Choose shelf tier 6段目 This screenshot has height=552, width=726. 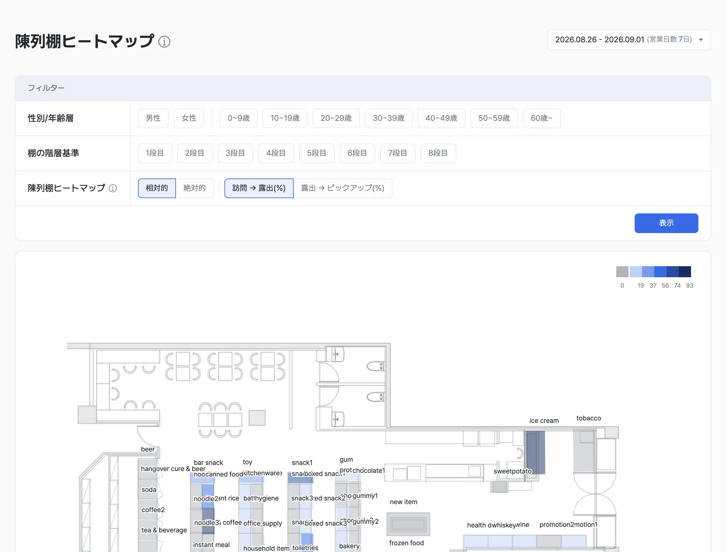357,153
